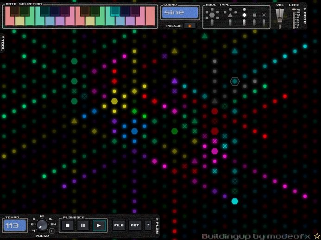Click the Pulse knob

(x=42, y=225)
